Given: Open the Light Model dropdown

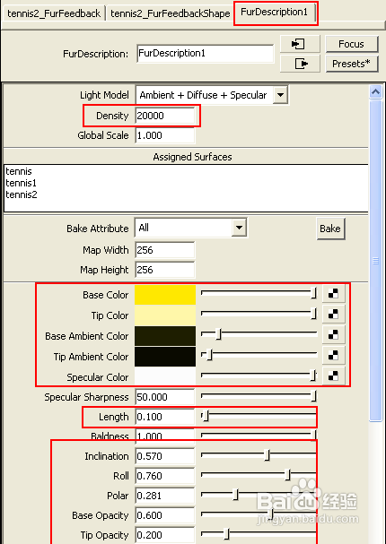Looking at the screenshot, I should (x=280, y=95).
